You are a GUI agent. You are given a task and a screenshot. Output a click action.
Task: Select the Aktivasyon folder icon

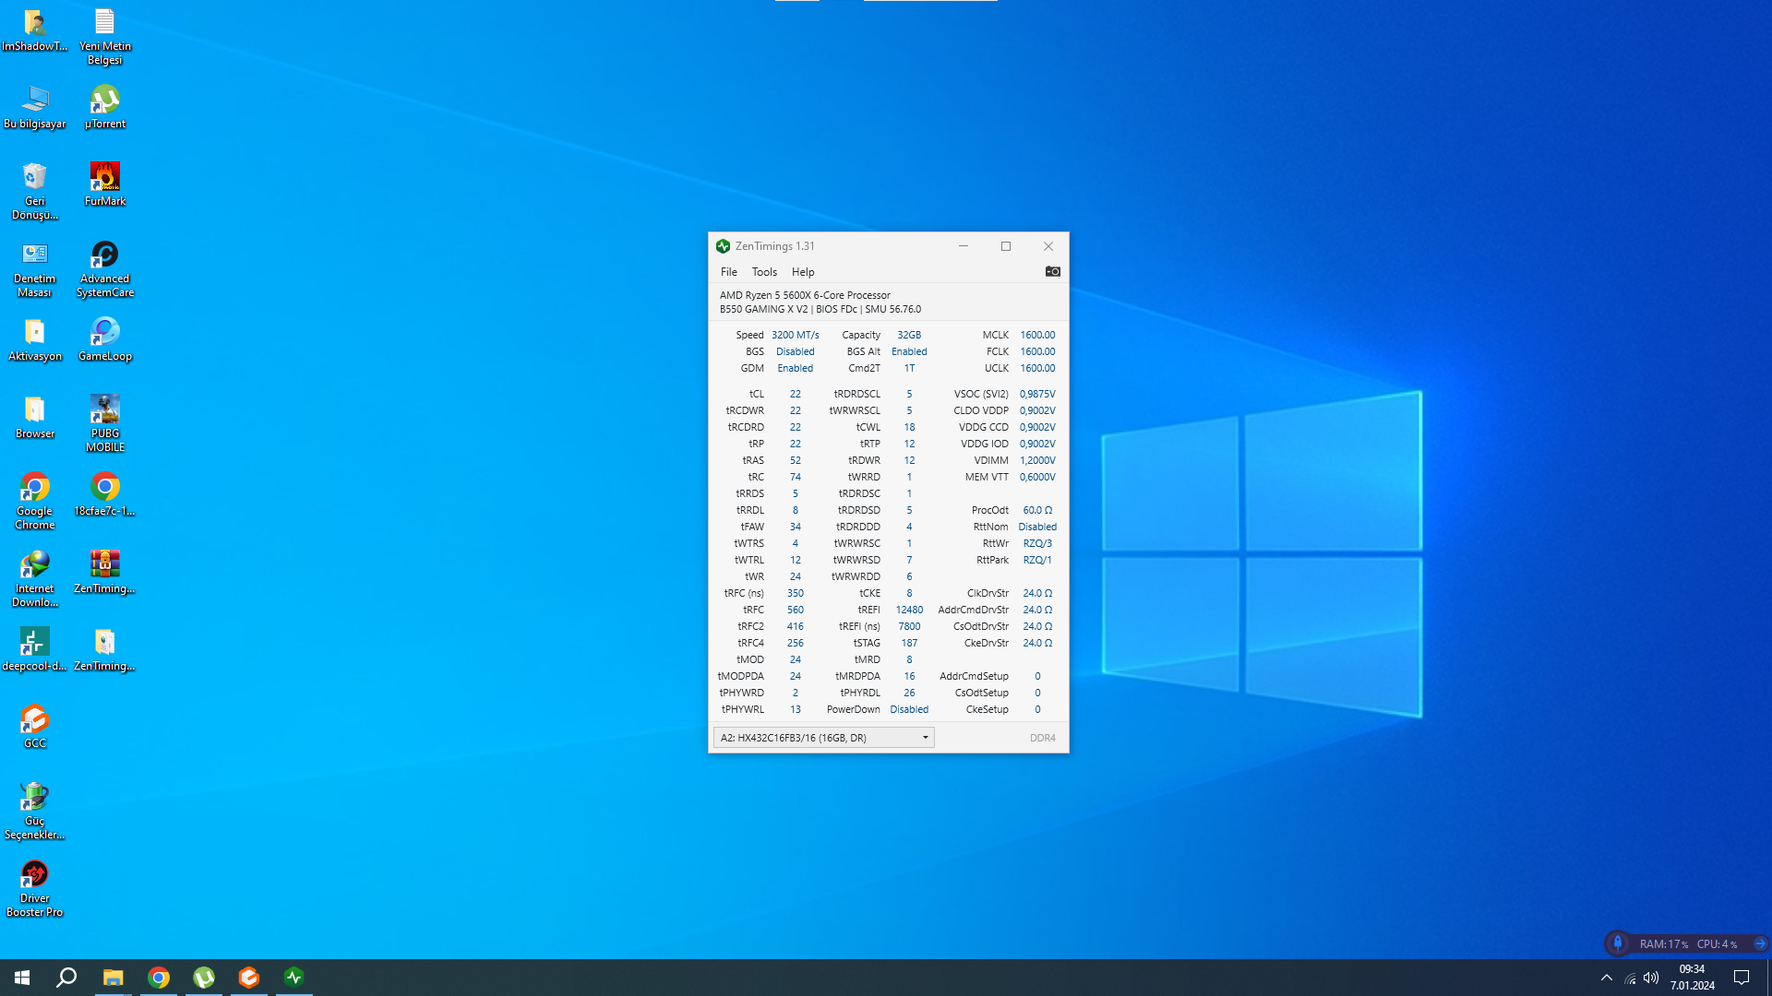[35, 340]
